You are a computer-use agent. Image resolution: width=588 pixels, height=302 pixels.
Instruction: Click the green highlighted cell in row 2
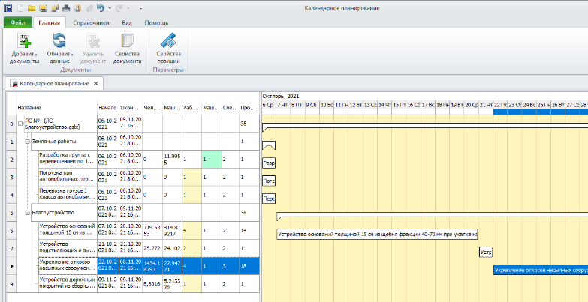point(212,159)
